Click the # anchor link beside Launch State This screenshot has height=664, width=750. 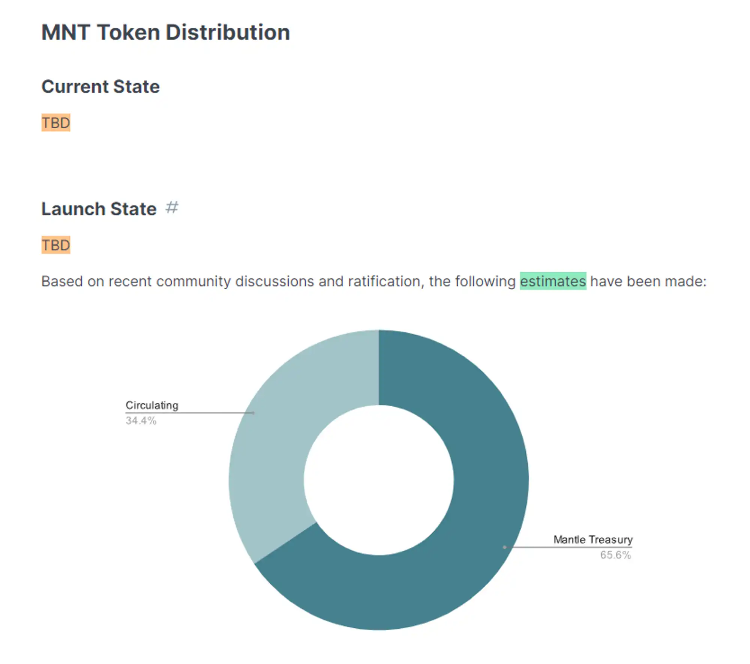172,207
